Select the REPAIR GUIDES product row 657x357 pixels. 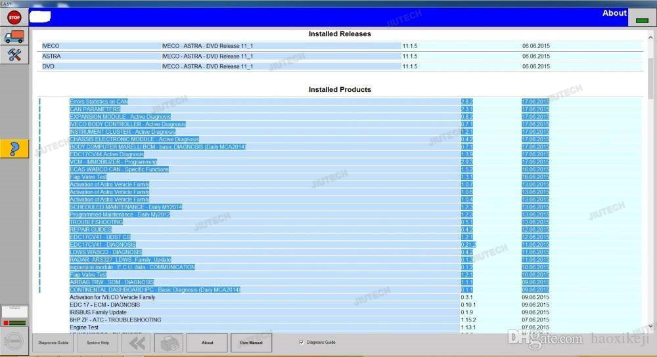click(x=340, y=230)
